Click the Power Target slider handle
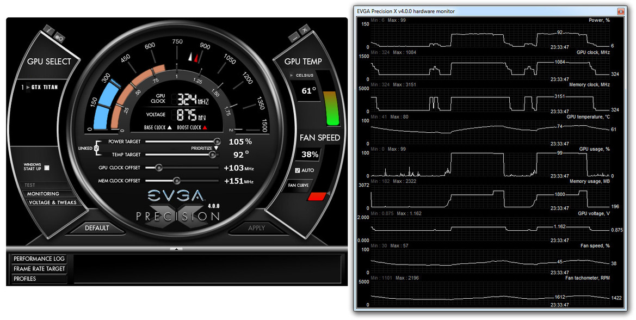This screenshot has height=320, width=636. pos(217,141)
